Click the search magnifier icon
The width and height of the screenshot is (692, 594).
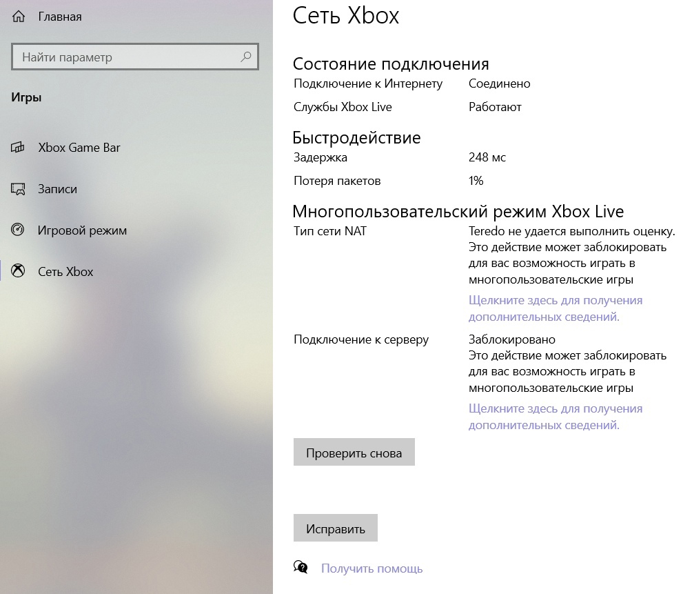pyautogui.click(x=245, y=57)
